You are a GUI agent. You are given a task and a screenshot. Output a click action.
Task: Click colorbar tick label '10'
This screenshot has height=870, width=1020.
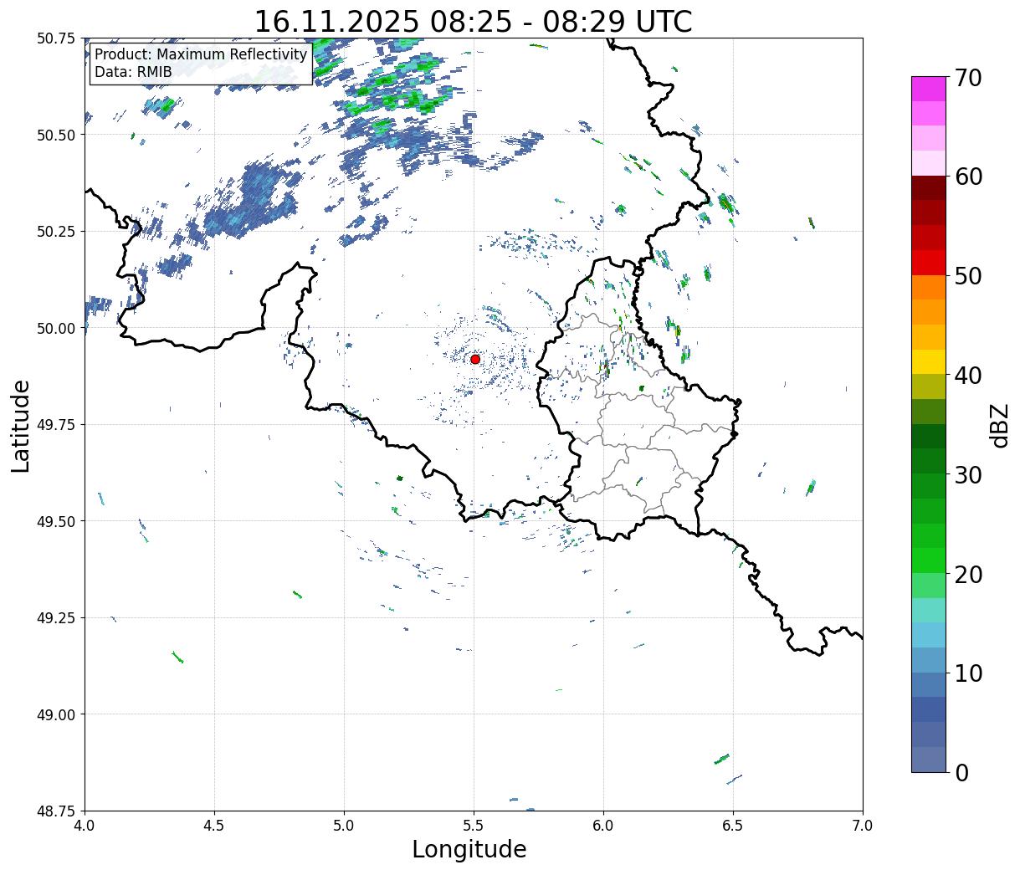pos(968,673)
